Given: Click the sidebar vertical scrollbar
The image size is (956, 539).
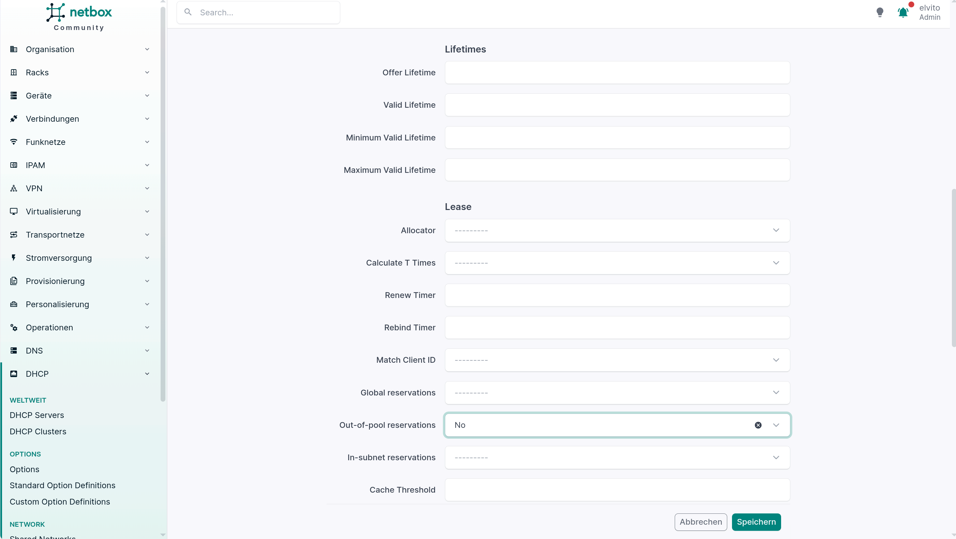Looking at the screenshot, I should pyautogui.click(x=163, y=204).
